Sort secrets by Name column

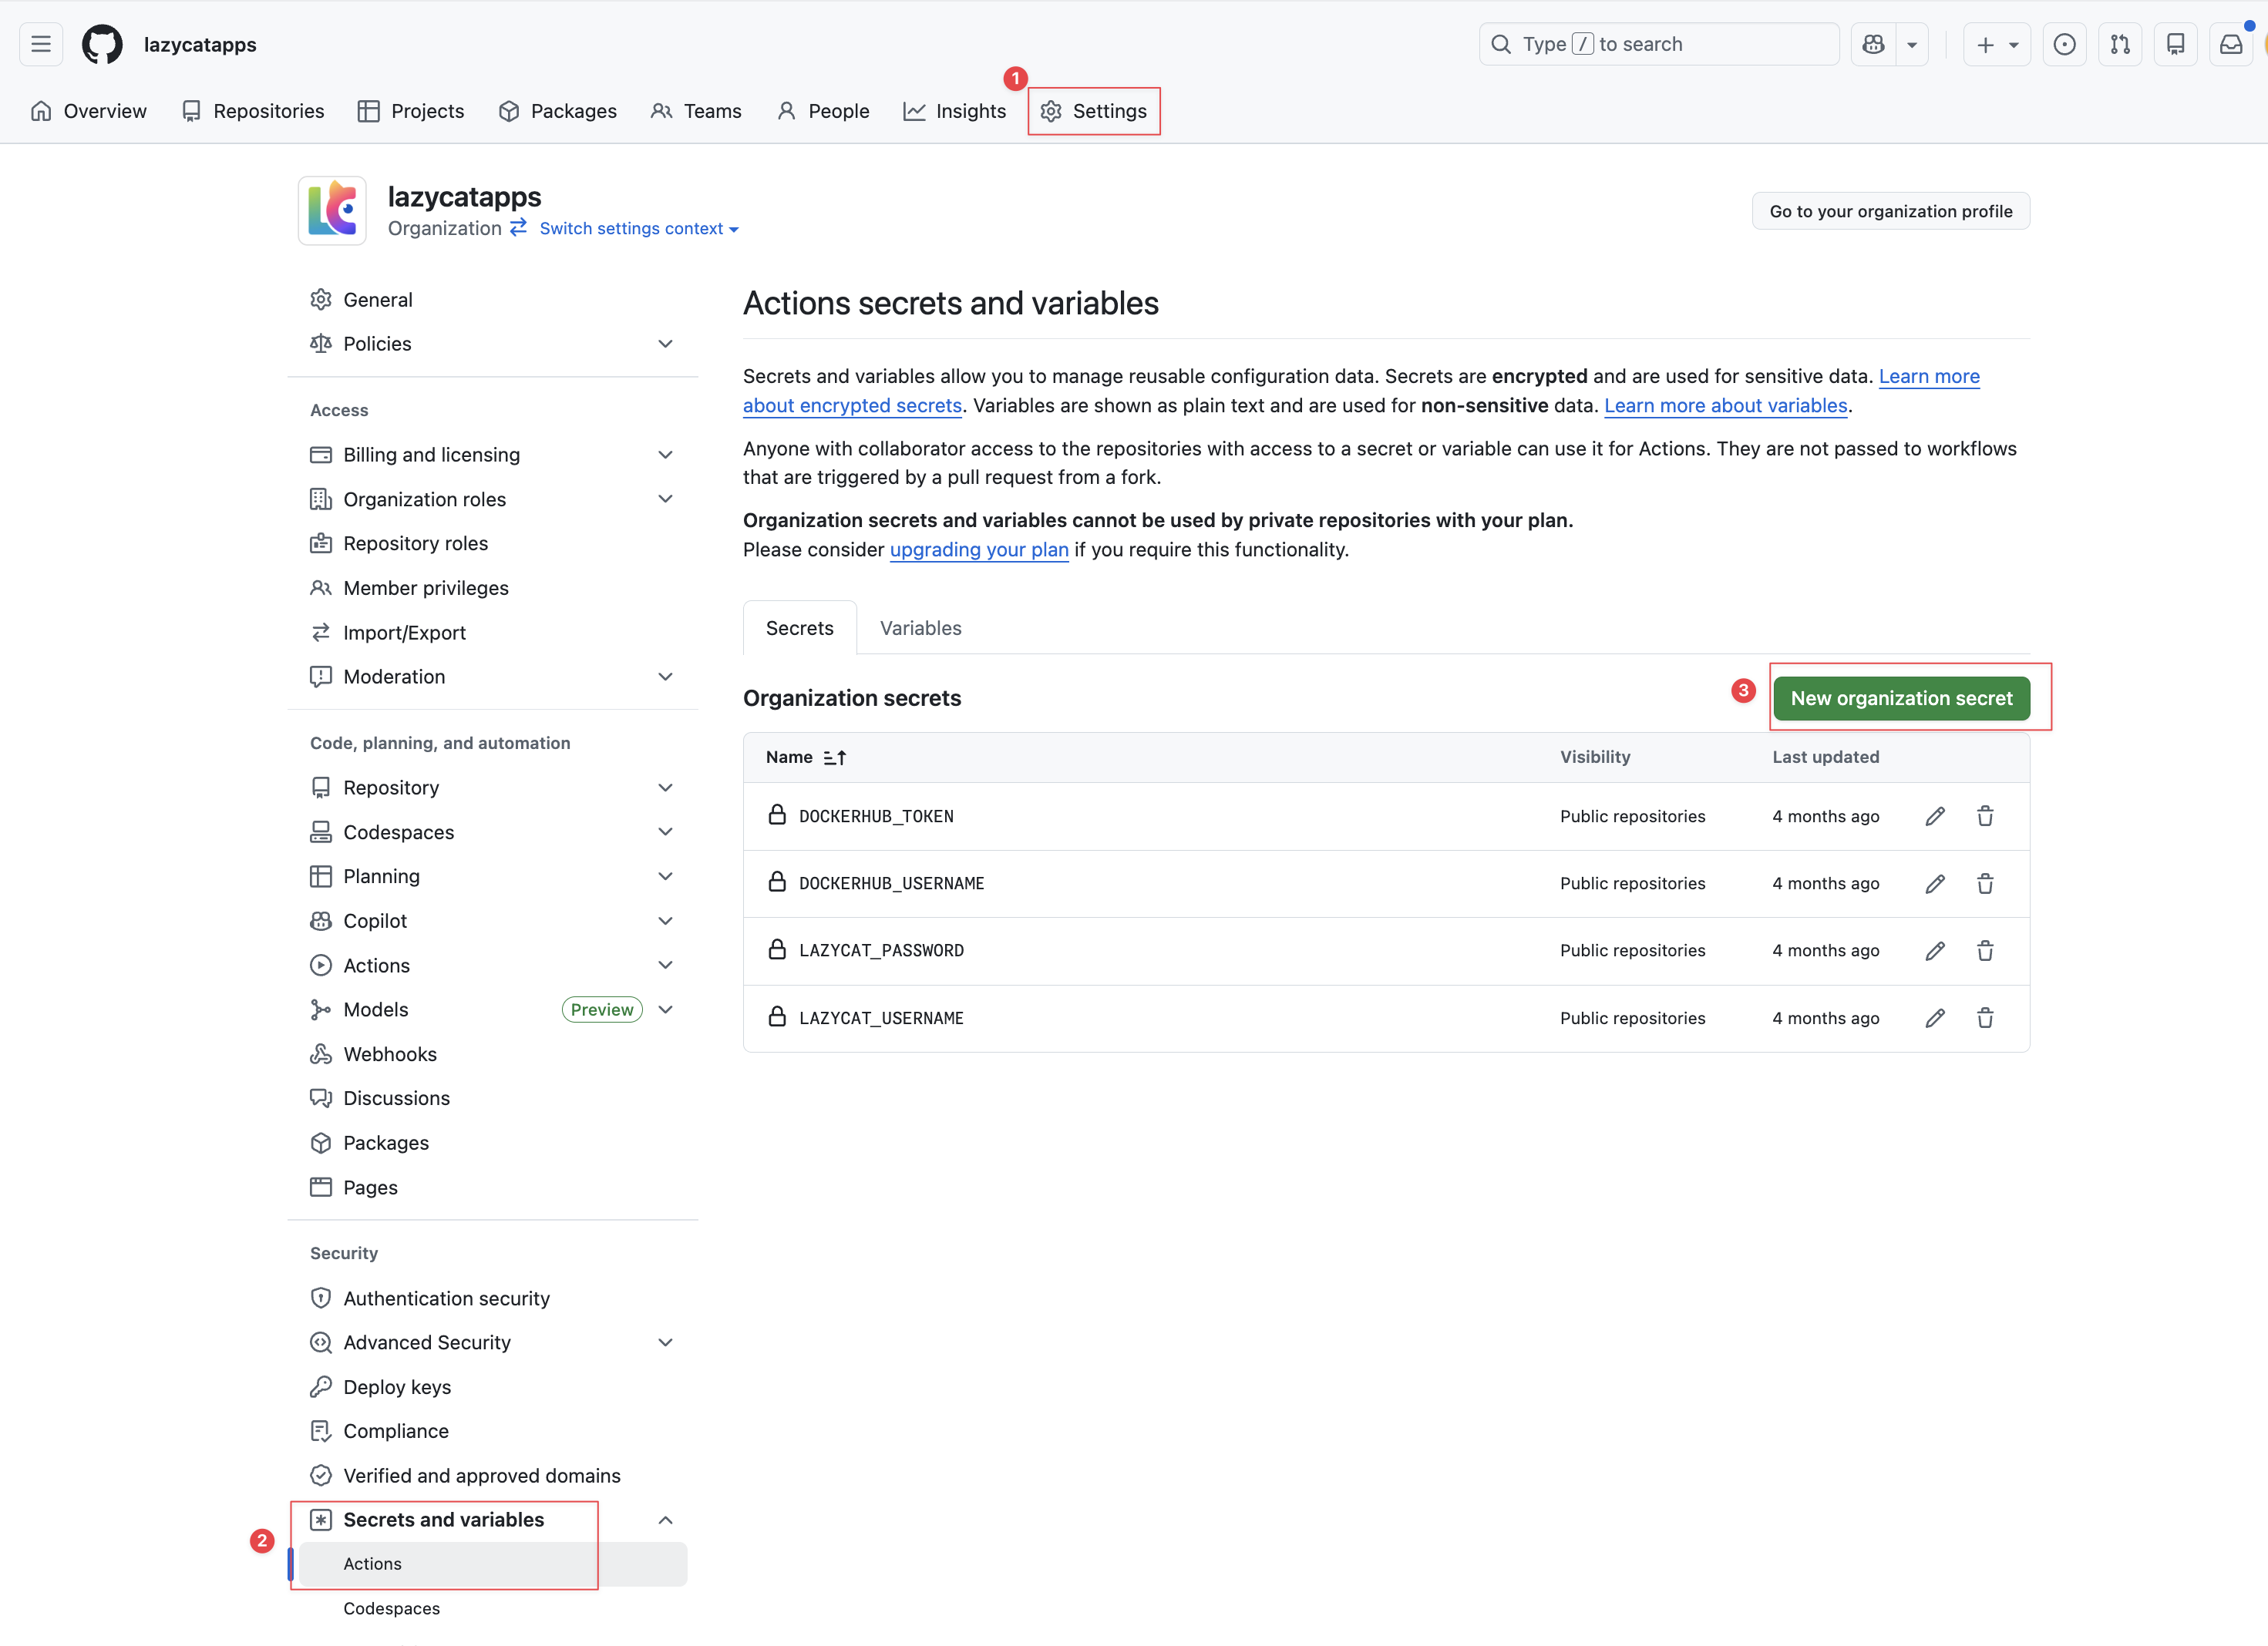pyautogui.click(x=806, y=757)
